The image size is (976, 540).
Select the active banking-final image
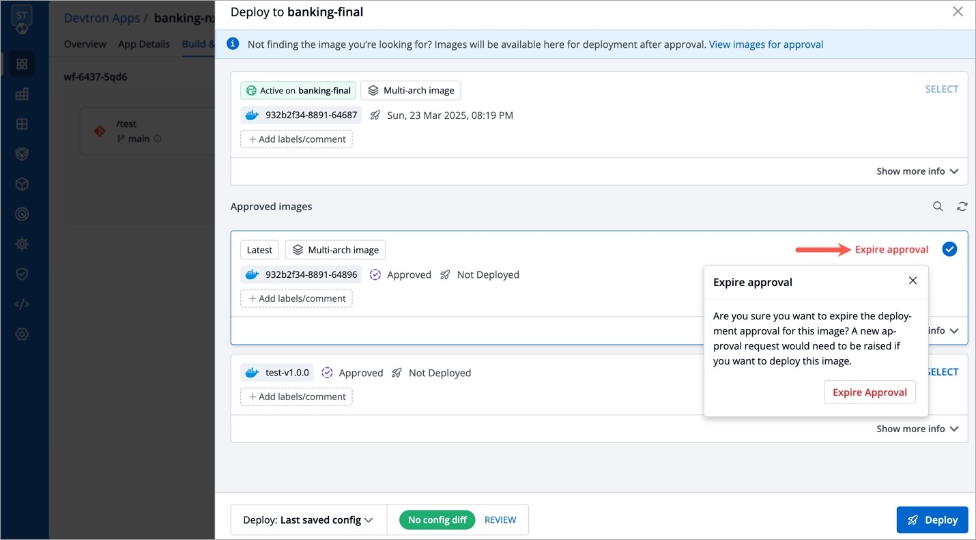click(941, 89)
